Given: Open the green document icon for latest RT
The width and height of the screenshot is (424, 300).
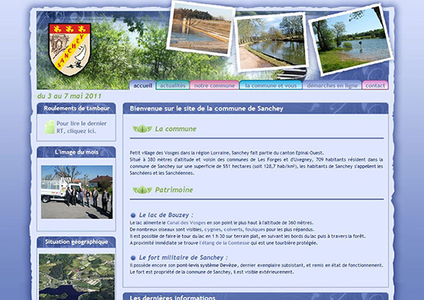Looking at the screenshot, I should (49, 127).
